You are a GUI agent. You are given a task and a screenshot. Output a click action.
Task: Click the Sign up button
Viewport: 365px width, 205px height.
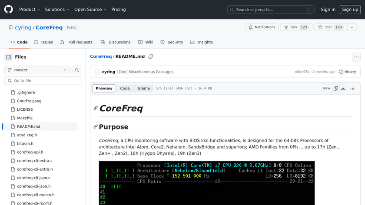[x=350, y=10]
